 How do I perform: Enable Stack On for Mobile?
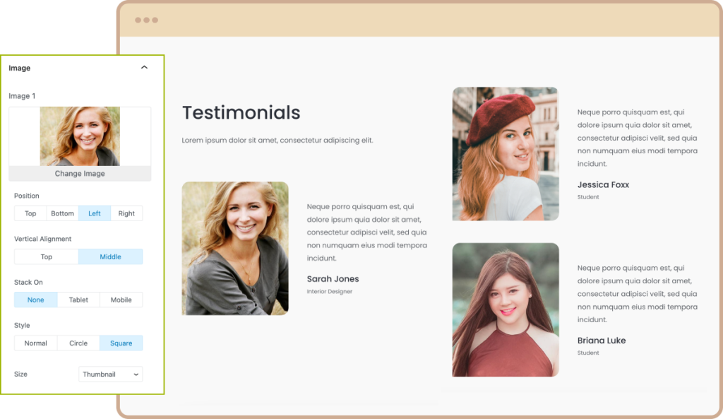point(121,299)
